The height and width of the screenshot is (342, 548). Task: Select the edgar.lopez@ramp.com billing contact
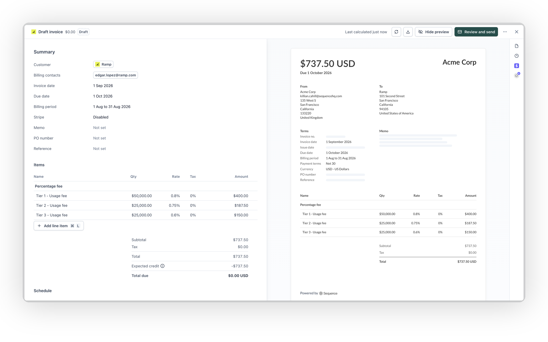point(115,75)
